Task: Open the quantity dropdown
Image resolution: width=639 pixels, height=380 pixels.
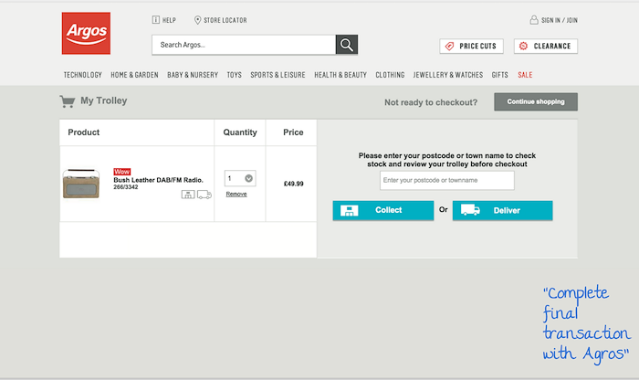Action: [x=240, y=178]
